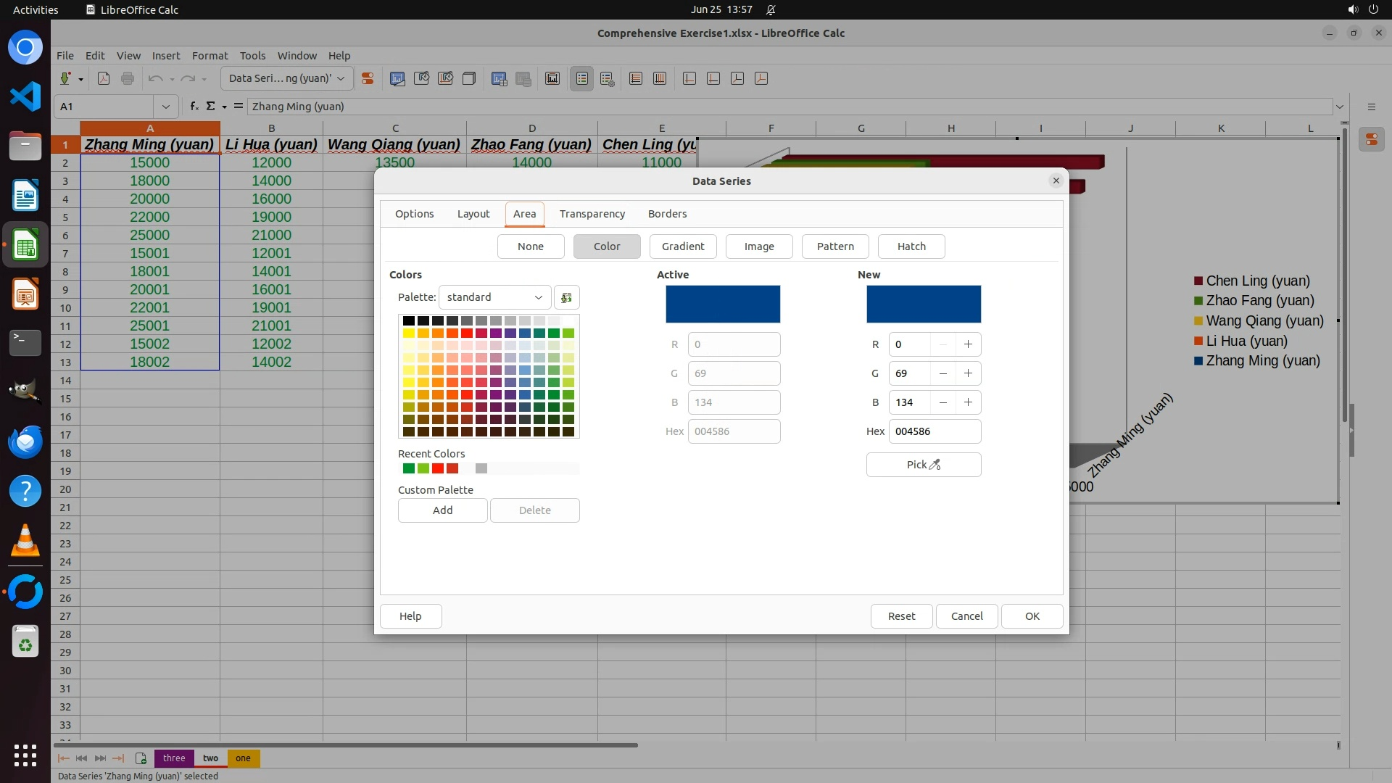Open LibreOffice Impress in the dock
The image size is (1392, 783).
25,294
